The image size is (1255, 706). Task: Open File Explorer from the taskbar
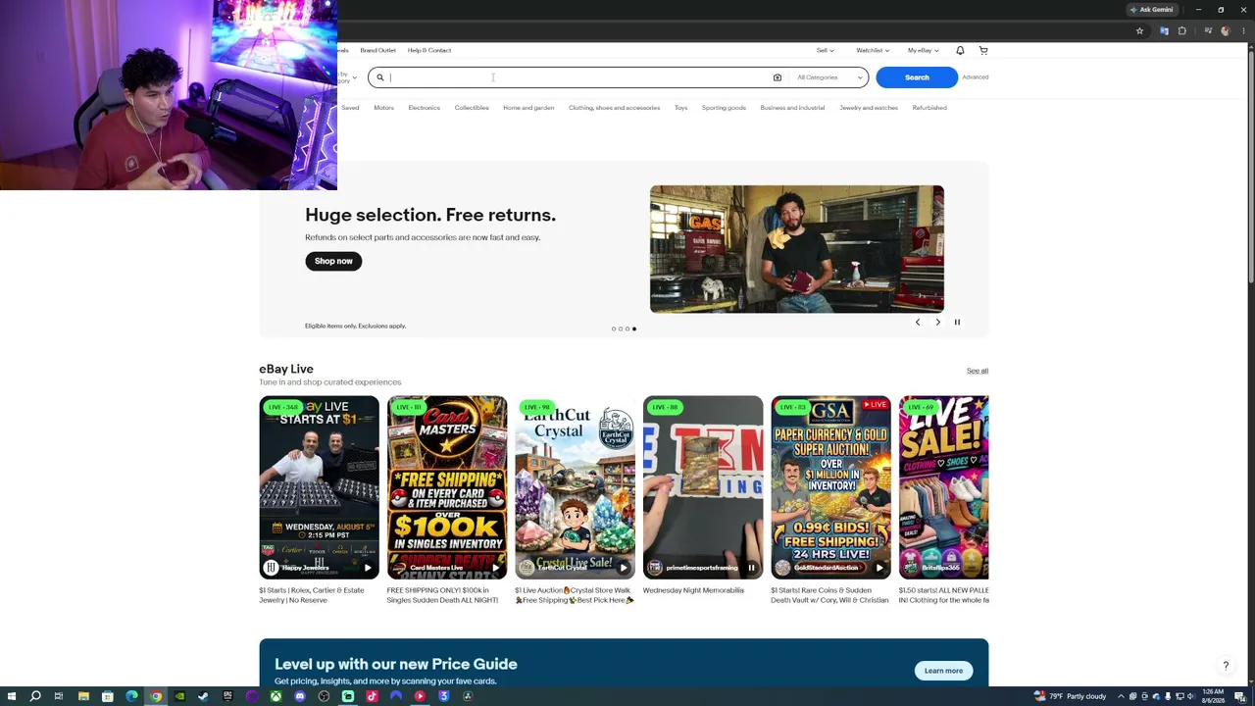point(83,696)
